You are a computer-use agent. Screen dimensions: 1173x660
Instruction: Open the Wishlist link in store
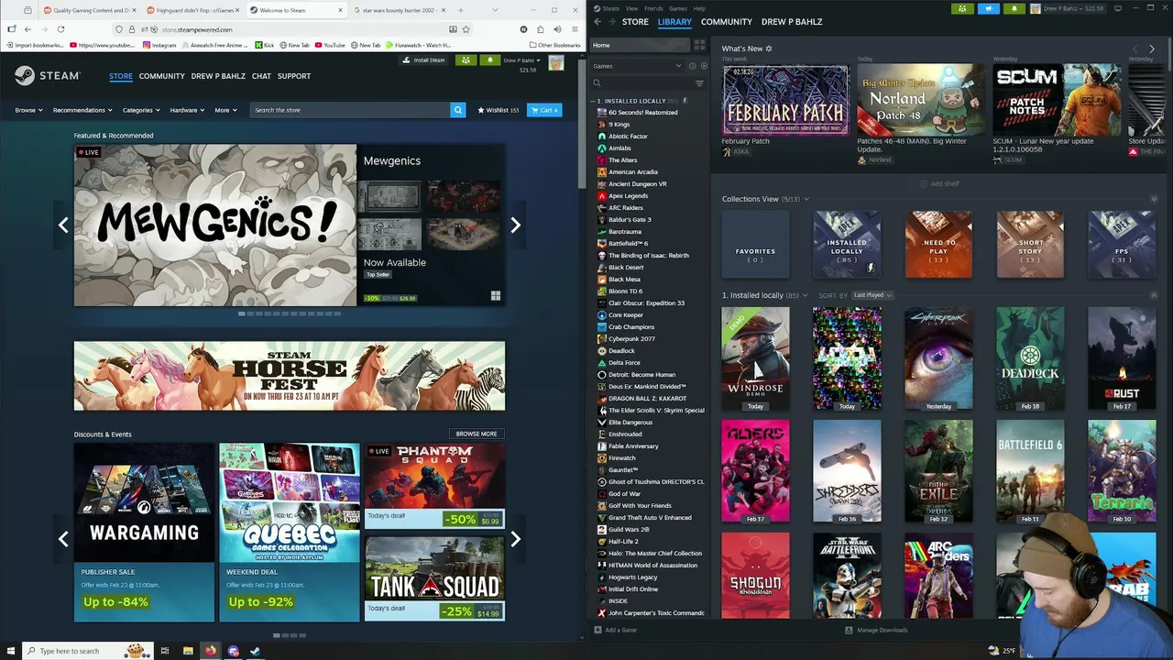pyautogui.click(x=498, y=110)
